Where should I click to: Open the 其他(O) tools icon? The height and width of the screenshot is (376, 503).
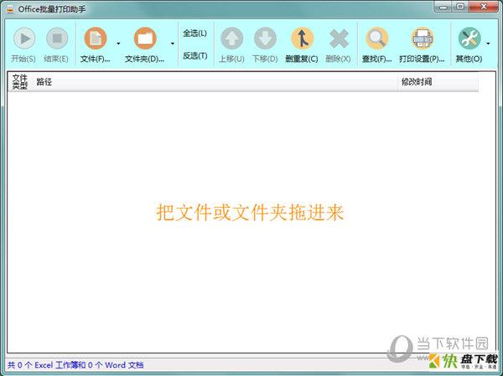(x=469, y=39)
